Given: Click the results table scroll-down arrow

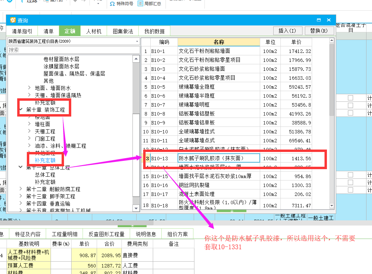Looking at the screenshot, I should [332, 206].
